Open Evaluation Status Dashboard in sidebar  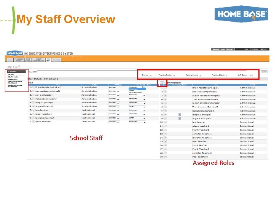coord(15,85)
